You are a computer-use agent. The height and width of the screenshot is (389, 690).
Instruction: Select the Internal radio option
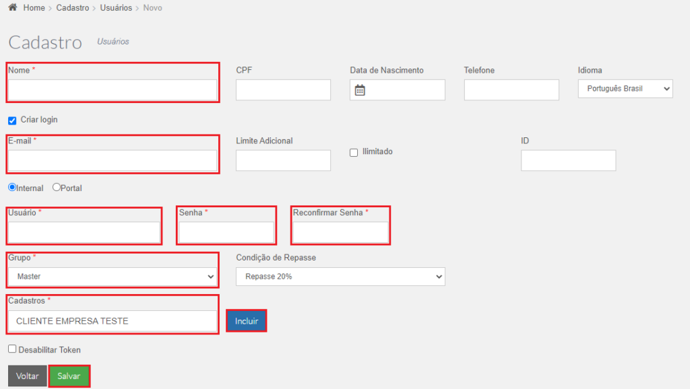tap(12, 187)
